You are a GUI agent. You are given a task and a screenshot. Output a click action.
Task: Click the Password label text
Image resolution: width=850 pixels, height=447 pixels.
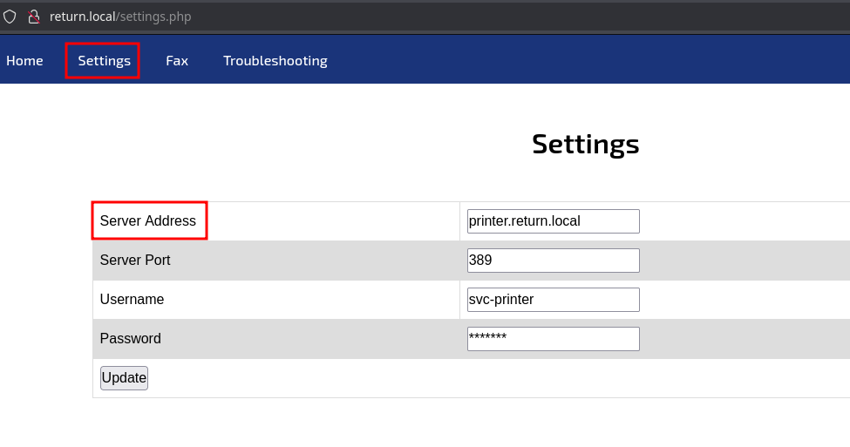click(x=131, y=339)
